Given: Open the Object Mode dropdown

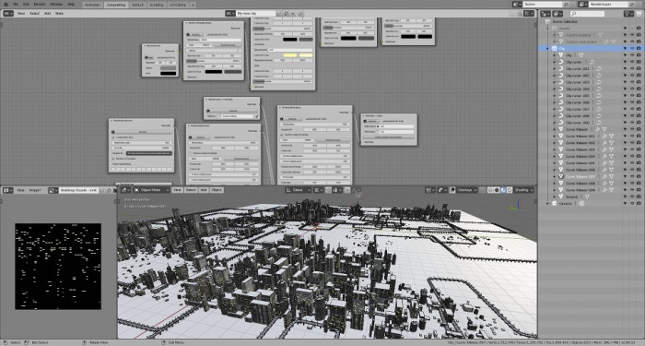Looking at the screenshot, I should [151, 190].
